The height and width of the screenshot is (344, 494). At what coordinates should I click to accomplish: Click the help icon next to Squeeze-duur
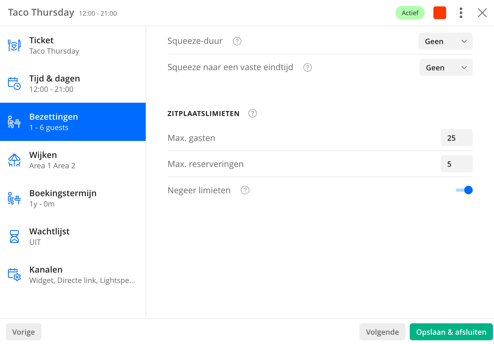(x=237, y=41)
